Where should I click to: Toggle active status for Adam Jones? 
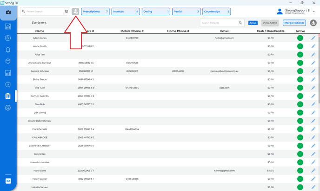coord(300,38)
